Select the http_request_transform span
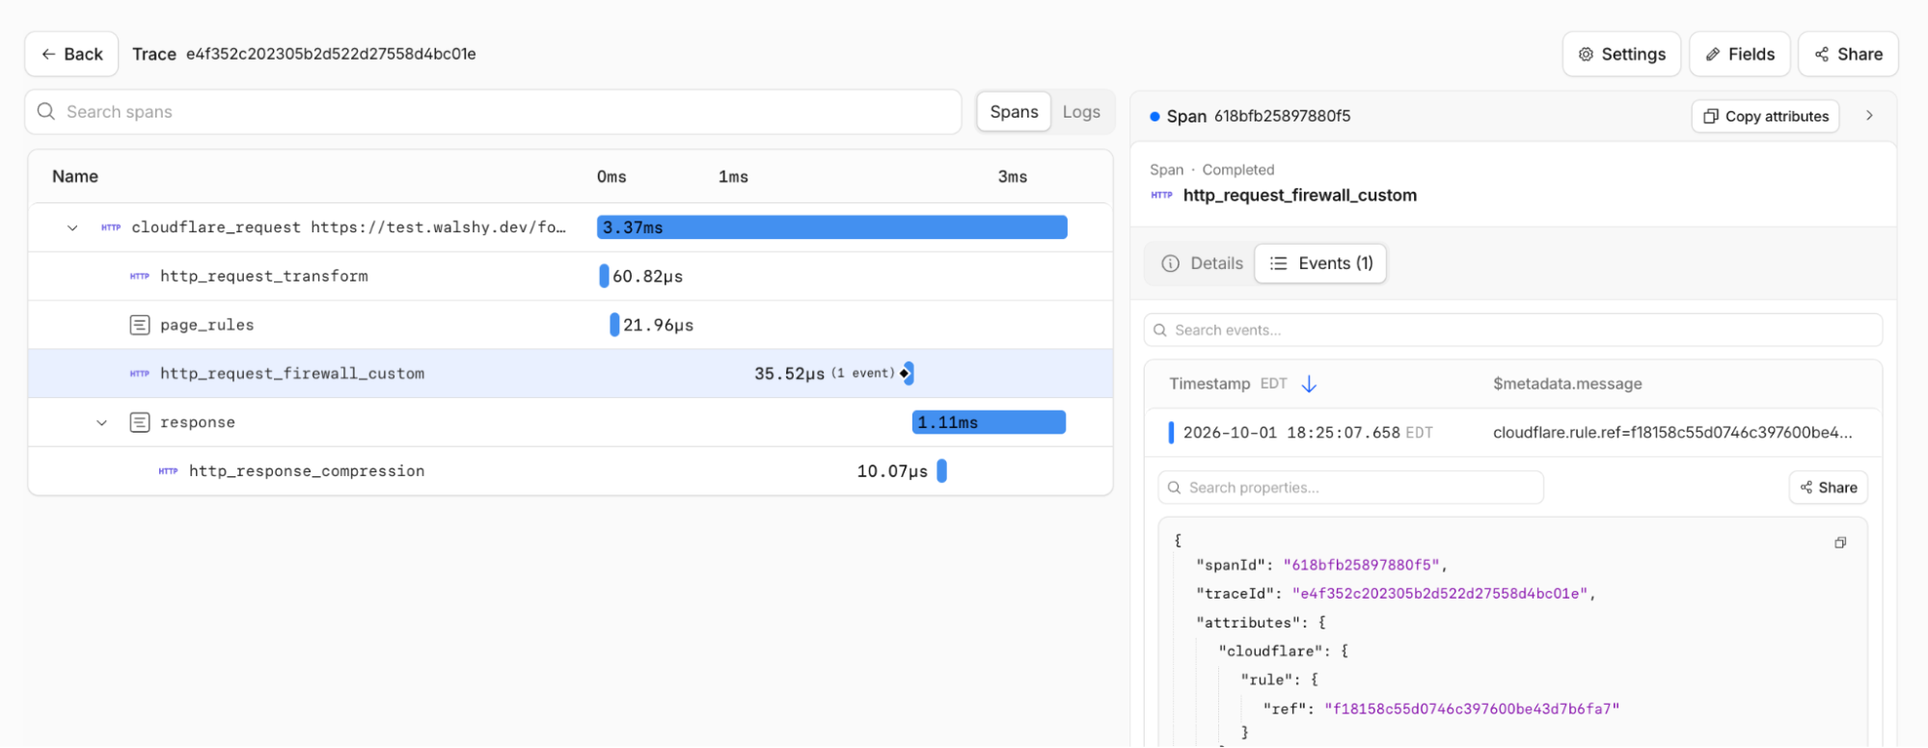Image resolution: width=1928 pixels, height=748 pixels. point(570,277)
